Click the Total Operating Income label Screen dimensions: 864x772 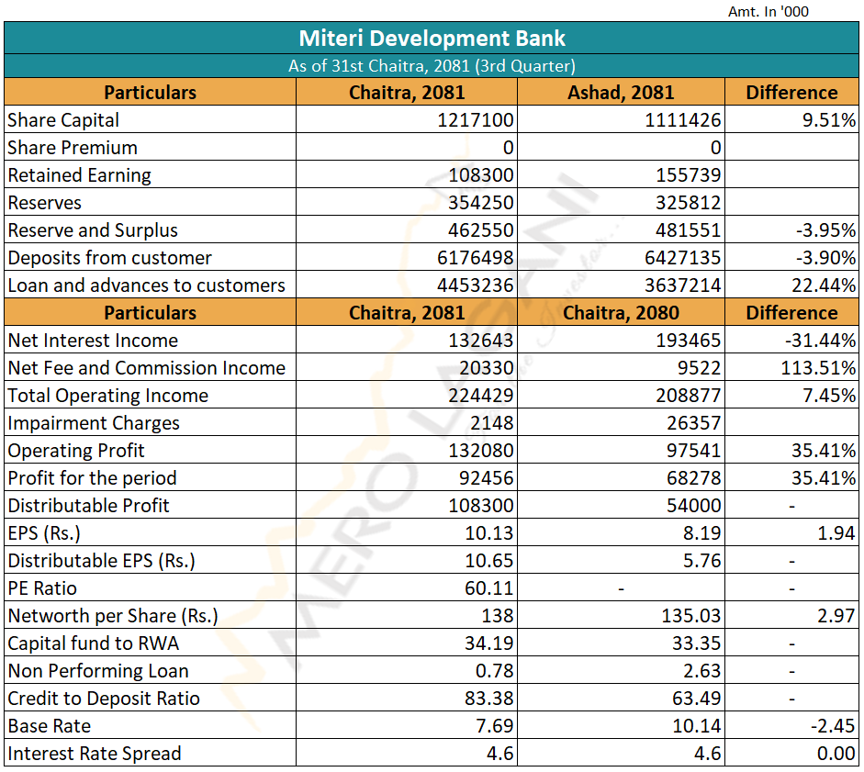pos(107,396)
